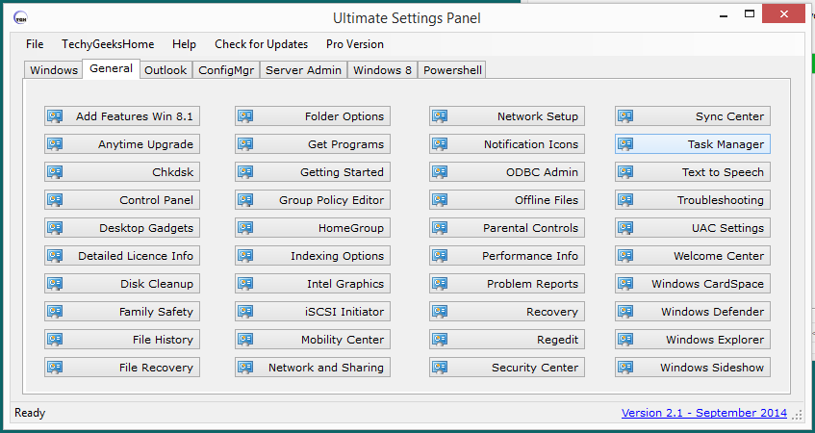The image size is (815, 433).
Task: Launch Anytime Upgrade
Action: [x=122, y=144]
